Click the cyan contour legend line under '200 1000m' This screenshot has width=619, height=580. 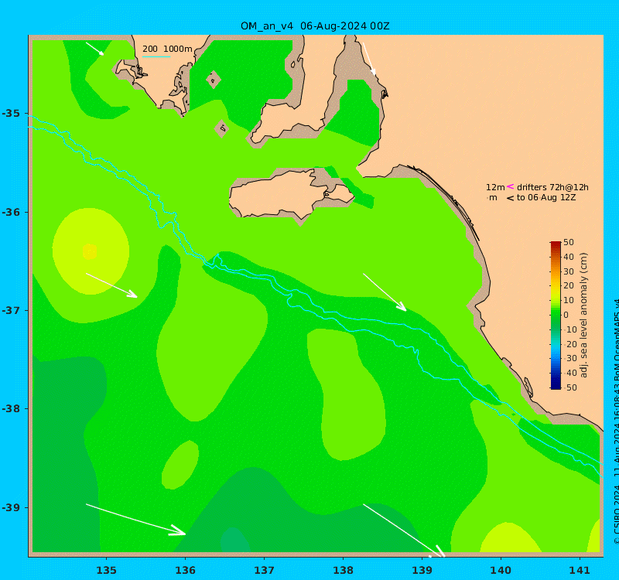pos(156,57)
